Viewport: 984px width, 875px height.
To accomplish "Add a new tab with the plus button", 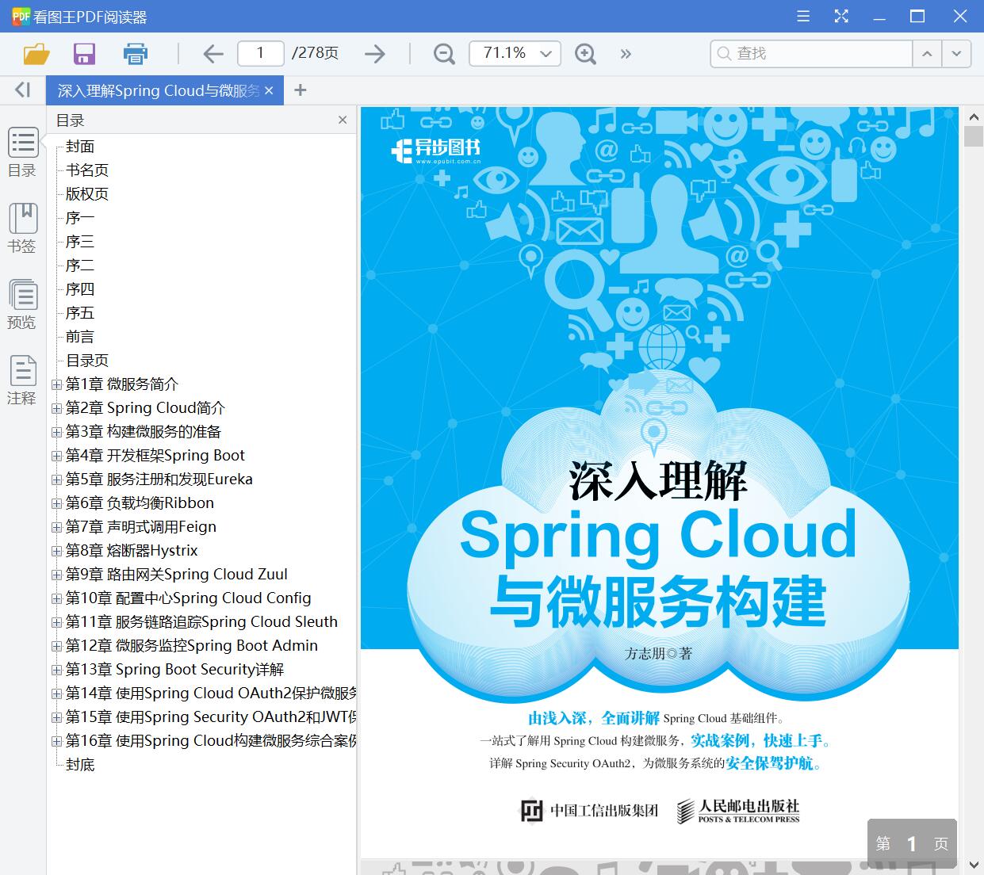I will (x=300, y=90).
